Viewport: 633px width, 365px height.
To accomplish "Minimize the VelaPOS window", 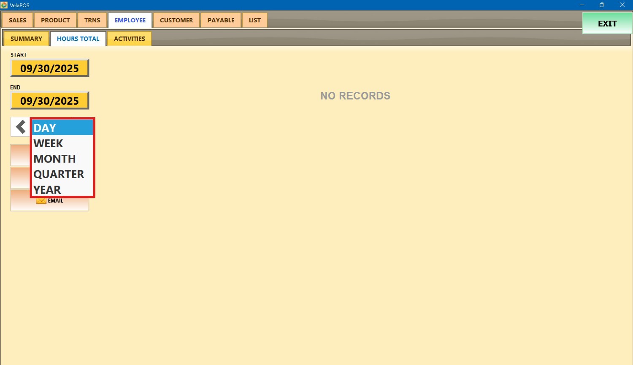I will click(x=582, y=5).
